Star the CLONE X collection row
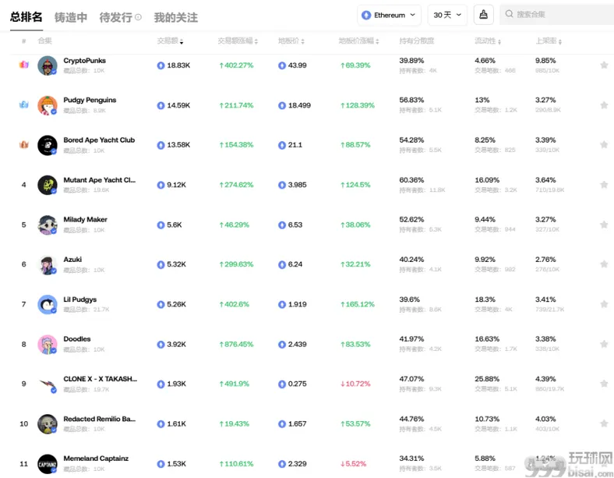The width and height of the screenshot is (614, 478). click(x=604, y=384)
